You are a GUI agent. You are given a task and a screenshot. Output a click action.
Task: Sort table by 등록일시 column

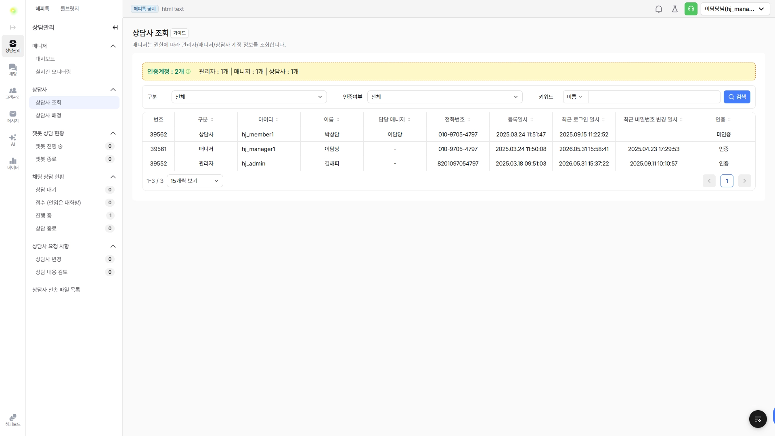(x=532, y=119)
